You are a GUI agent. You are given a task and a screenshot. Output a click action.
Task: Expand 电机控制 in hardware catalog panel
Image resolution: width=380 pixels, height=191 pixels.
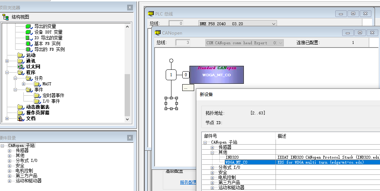click(10, 171)
